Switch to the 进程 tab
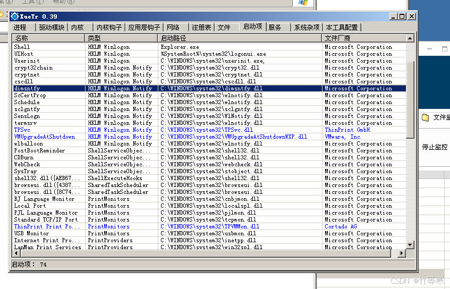450x289 pixels. click(20, 27)
